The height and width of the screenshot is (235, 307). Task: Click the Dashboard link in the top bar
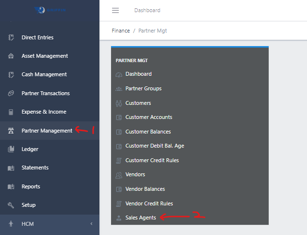(x=147, y=10)
